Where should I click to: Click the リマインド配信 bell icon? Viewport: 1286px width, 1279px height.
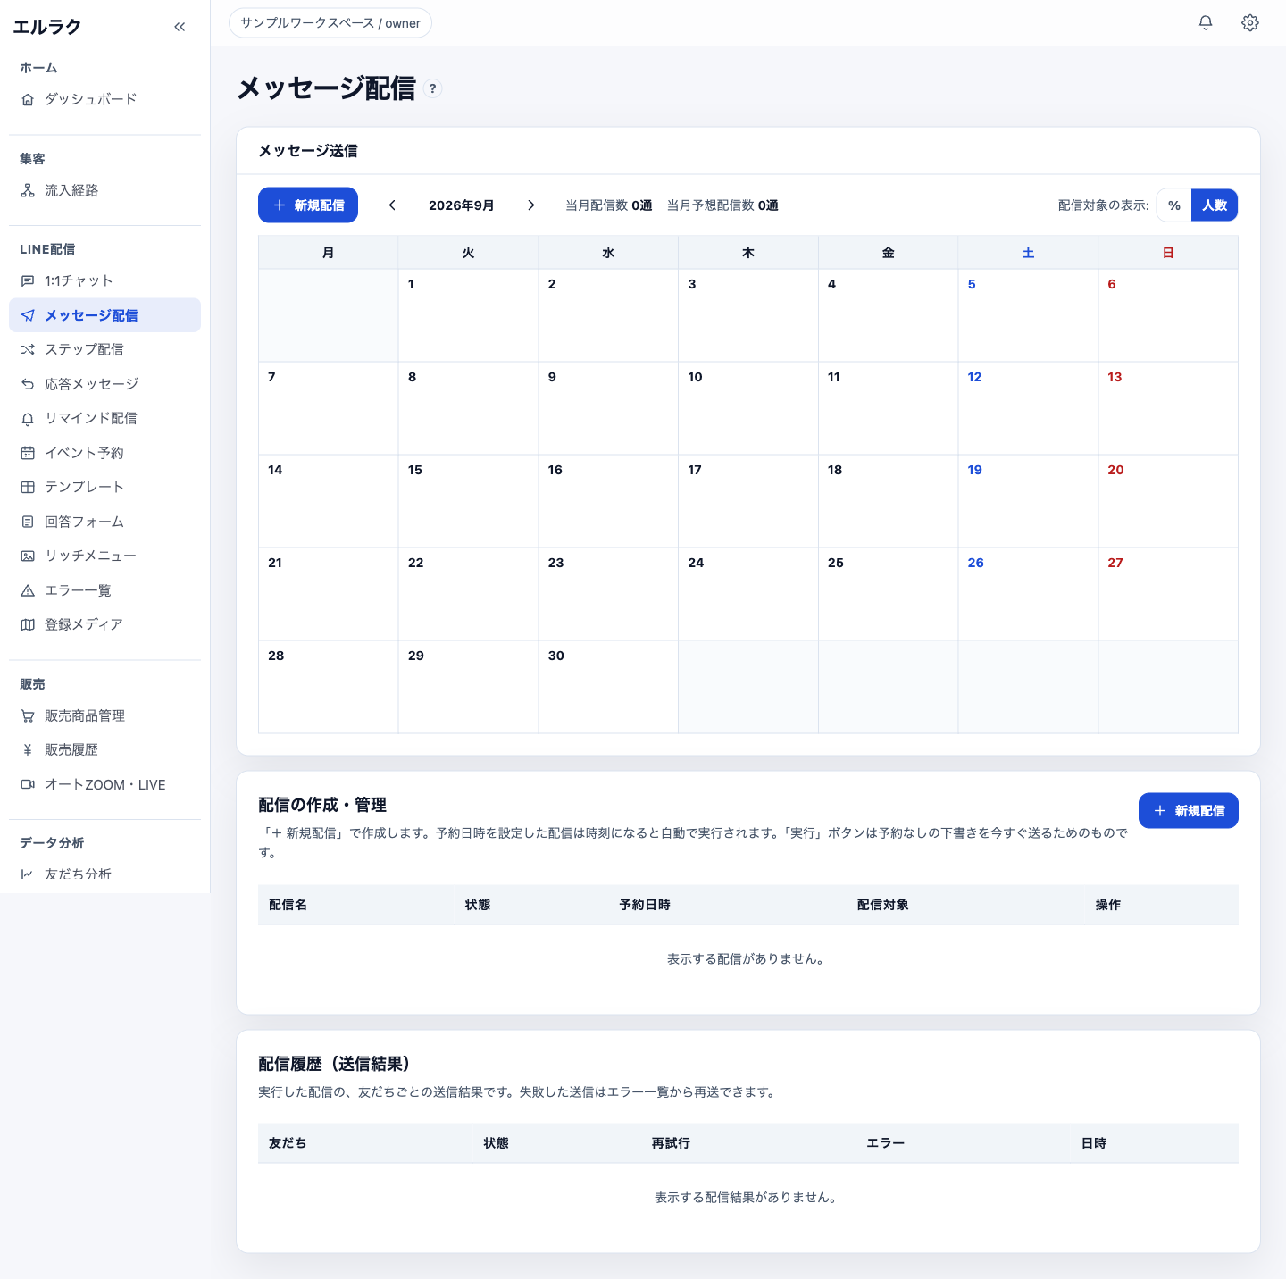pos(28,419)
